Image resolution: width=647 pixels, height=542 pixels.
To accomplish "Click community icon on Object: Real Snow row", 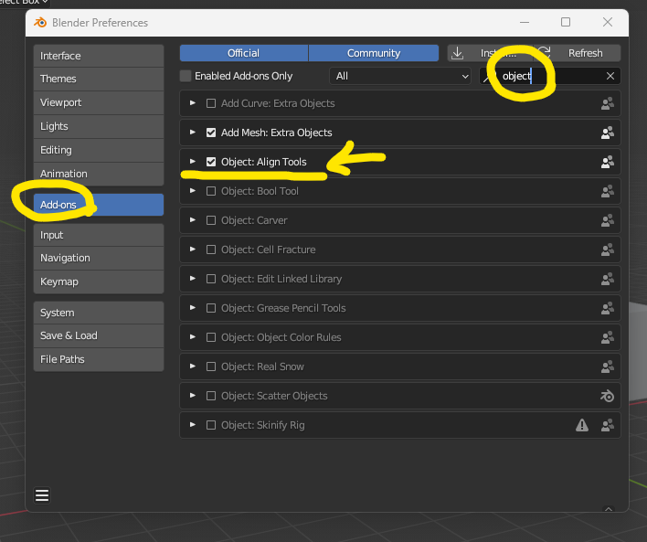I will click(x=608, y=367).
